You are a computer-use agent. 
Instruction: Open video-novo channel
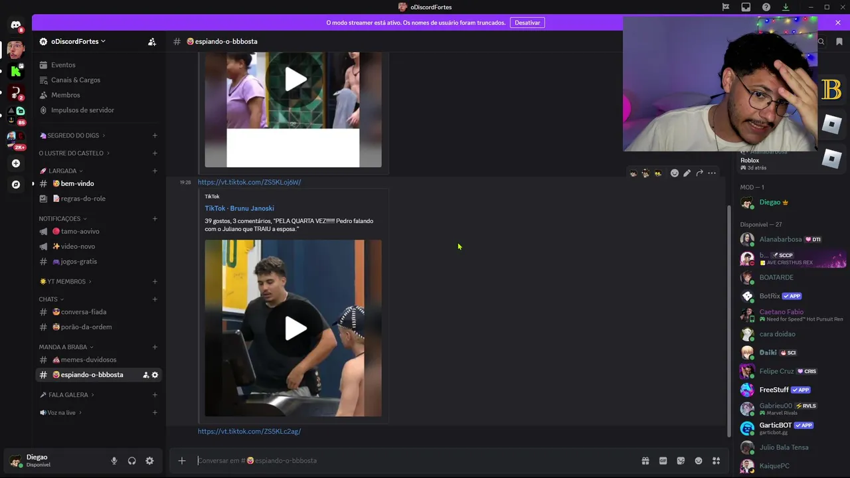click(98, 246)
